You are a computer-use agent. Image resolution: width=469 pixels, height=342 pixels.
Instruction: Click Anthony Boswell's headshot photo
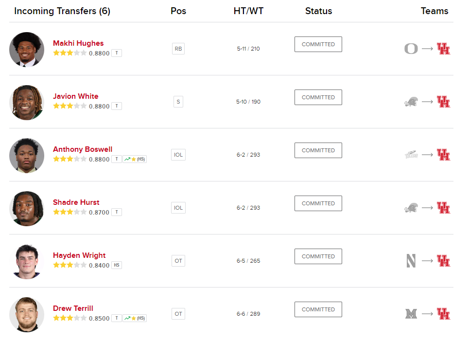[x=27, y=155]
